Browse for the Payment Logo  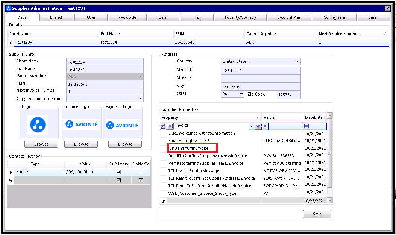(x=125, y=144)
